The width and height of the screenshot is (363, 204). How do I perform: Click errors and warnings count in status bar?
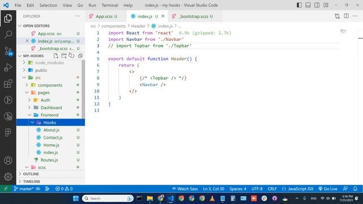tap(64, 189)
